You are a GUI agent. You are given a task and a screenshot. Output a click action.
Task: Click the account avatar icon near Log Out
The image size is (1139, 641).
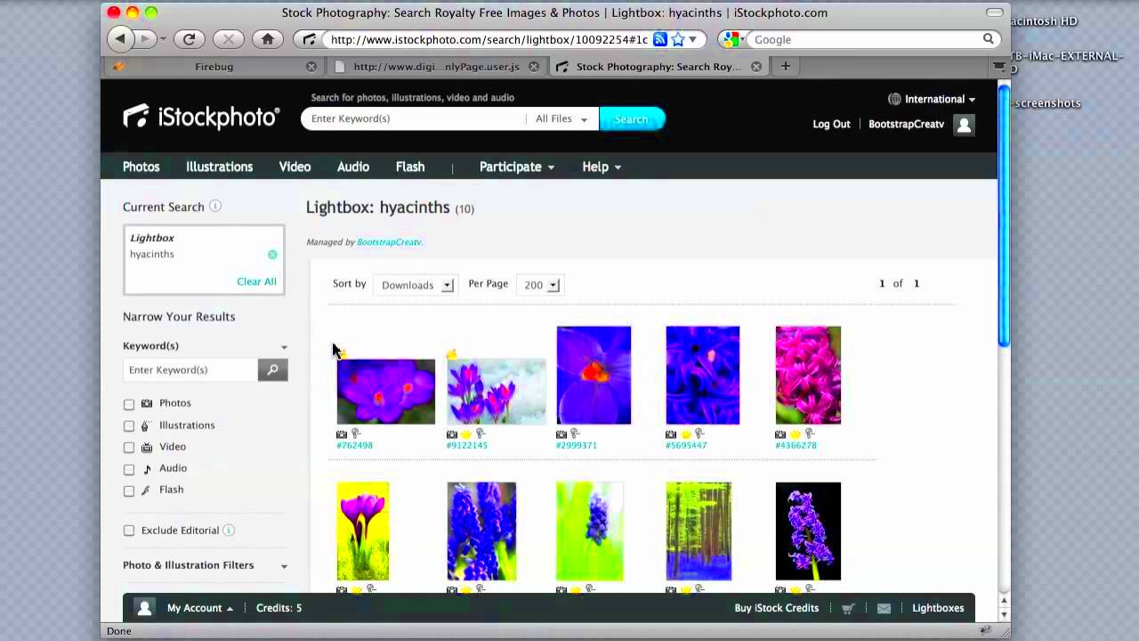click(x=964, y=125)
